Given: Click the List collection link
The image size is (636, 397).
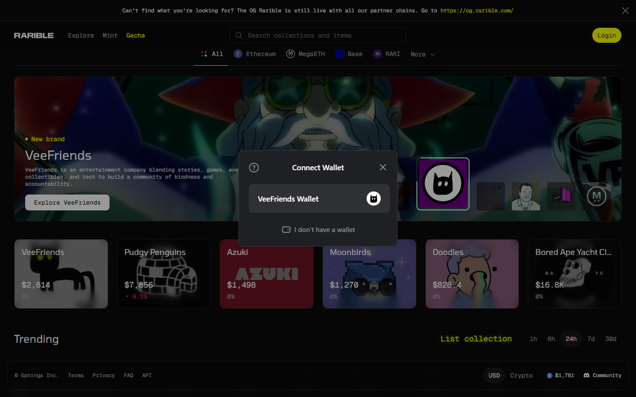Looking at the screenshot, I should [476, 339].
